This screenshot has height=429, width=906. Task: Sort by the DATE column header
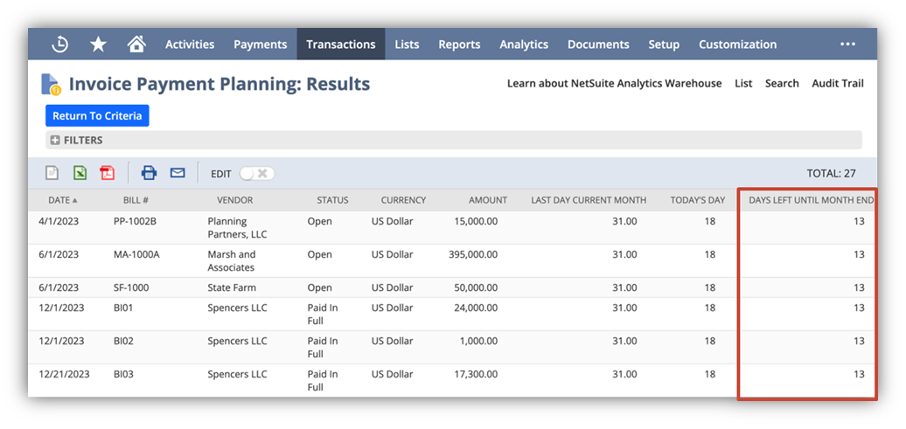[63, 200]
